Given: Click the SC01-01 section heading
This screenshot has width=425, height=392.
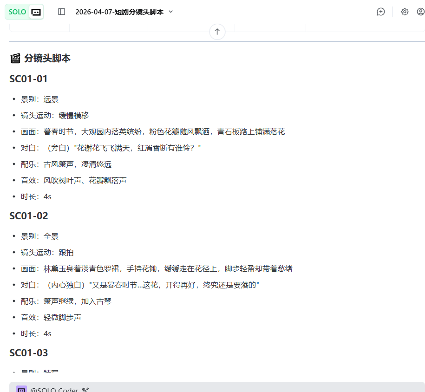Looking at the screenshot, I should click(29, 79).
